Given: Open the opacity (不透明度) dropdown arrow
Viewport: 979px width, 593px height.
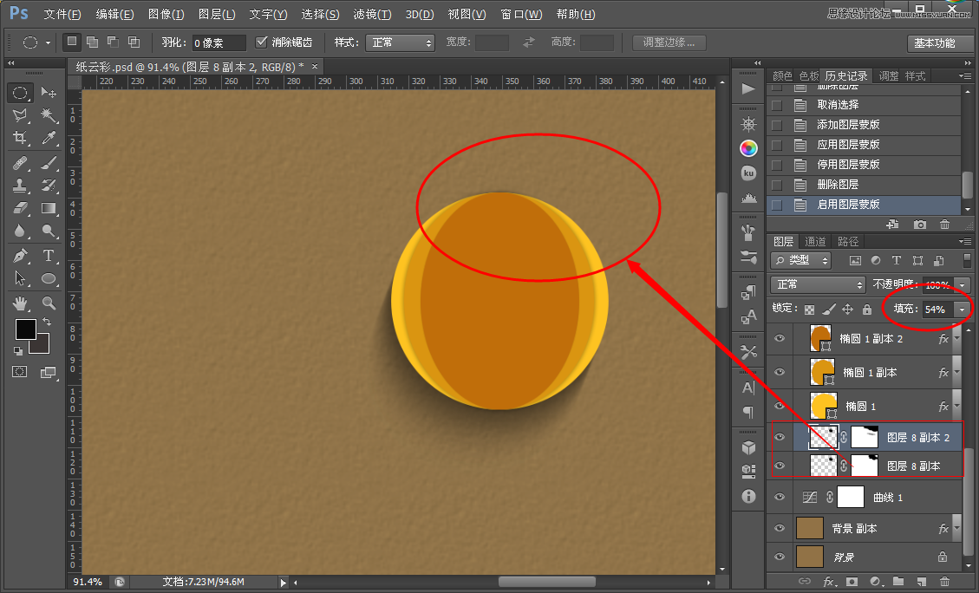Looking at the screenshot, I should pos(963,284).
